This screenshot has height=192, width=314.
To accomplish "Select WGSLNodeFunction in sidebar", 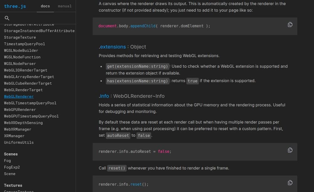I will (22, 57).
